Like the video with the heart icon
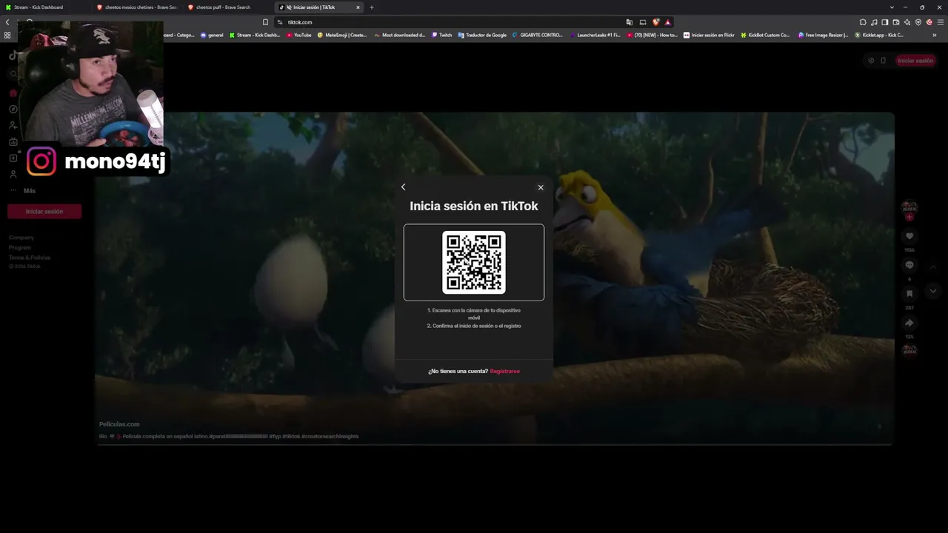The width and height of the screenshot is (948, 533). point(909,236)
